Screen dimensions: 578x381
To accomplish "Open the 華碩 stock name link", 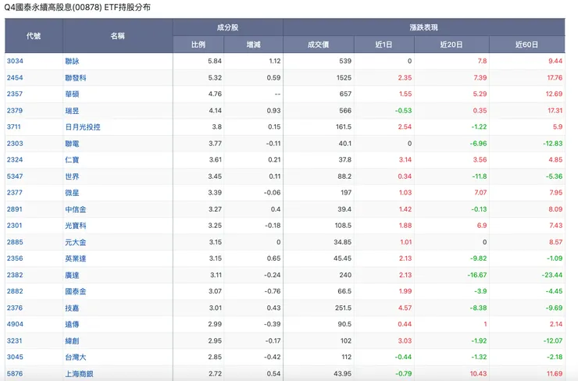I will tap(72, 94).
